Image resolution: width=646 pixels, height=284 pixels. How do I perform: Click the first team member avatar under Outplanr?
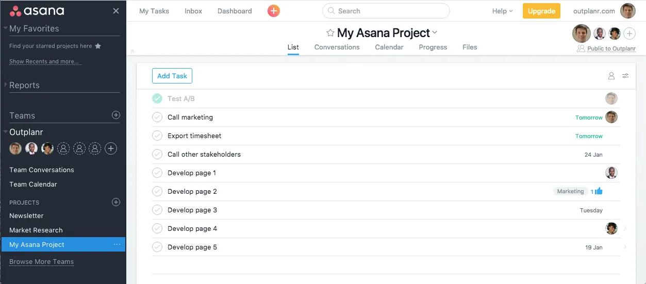tap(15, 148)
